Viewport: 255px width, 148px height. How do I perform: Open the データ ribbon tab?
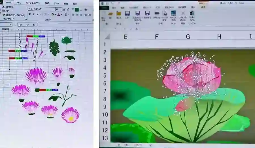(56, 3)
